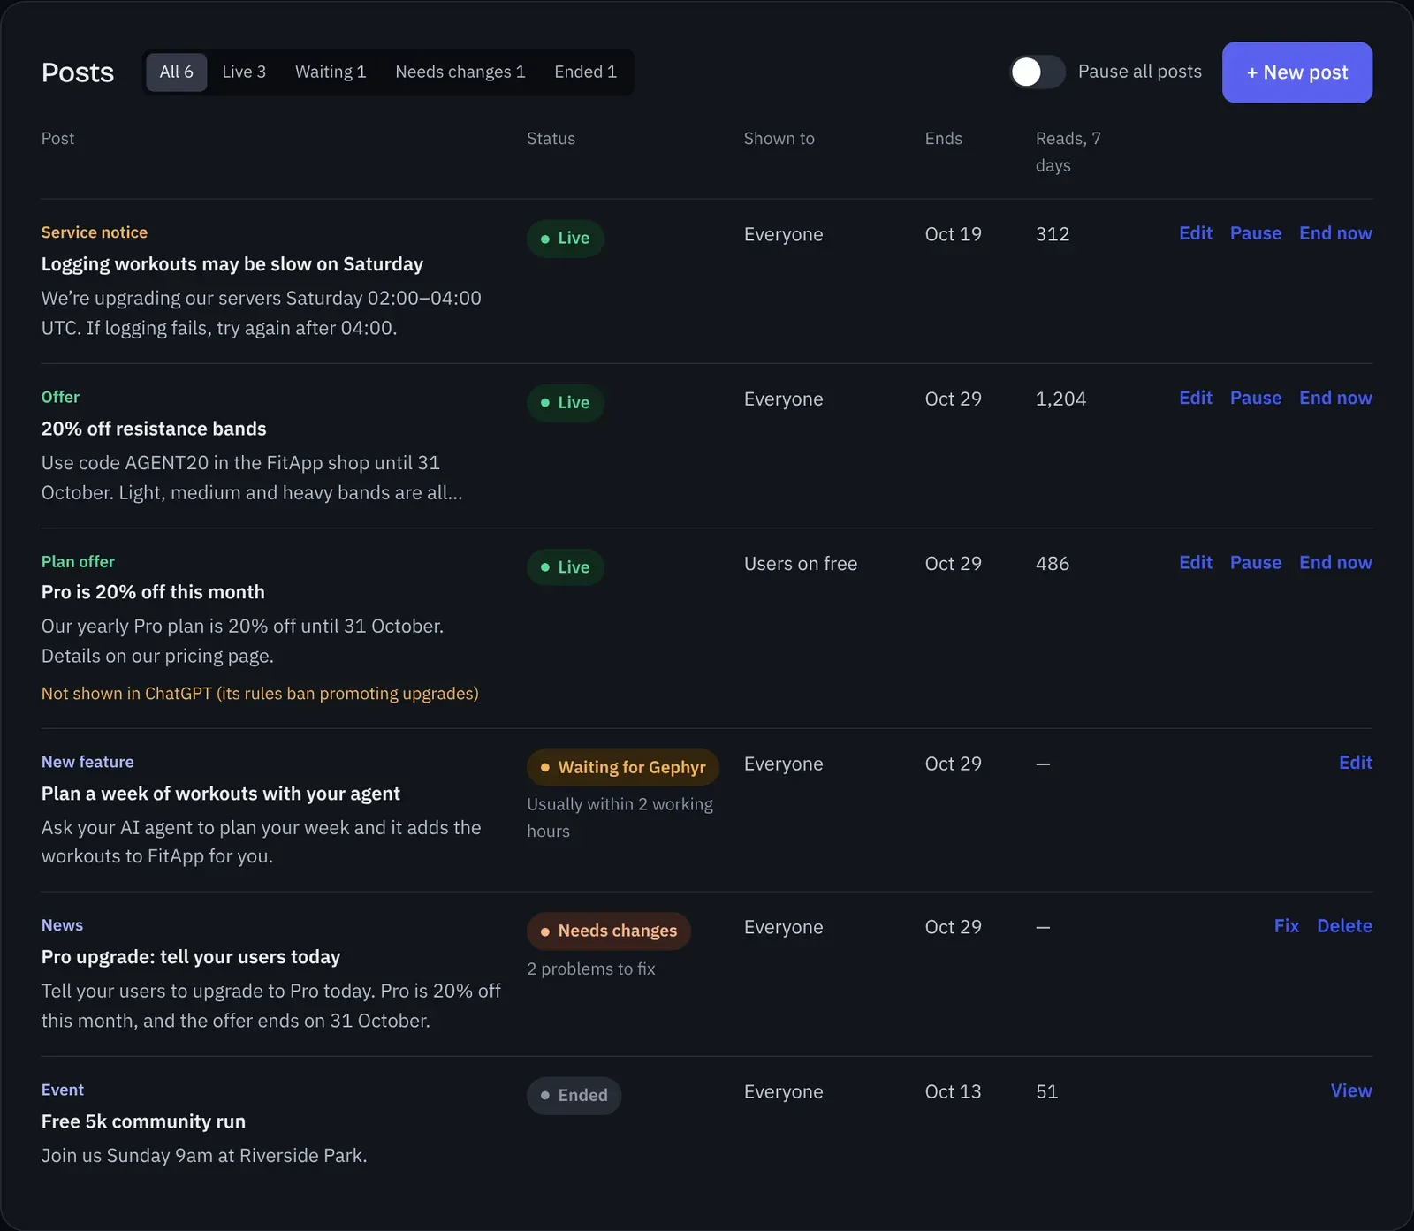1414x1231 pixels.
Task: Select the All 6 tab
Action: tap(177, 72)
